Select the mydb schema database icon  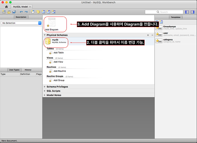48,41
